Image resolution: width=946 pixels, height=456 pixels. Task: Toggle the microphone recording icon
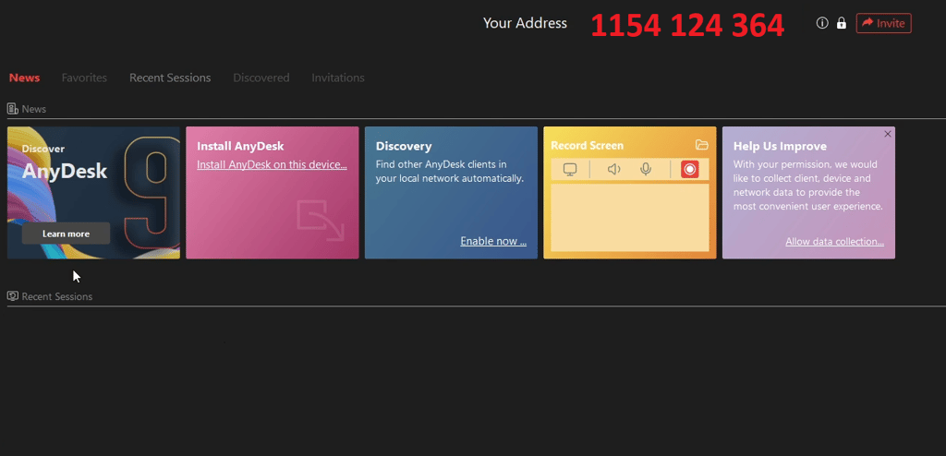click(x=646, y=170)
